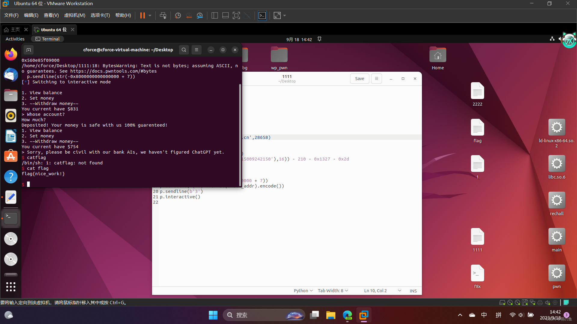Open the 编辑(E) menu
Image resolution: width=577 pixels, height=324 pixels.
tap(31, 15)
